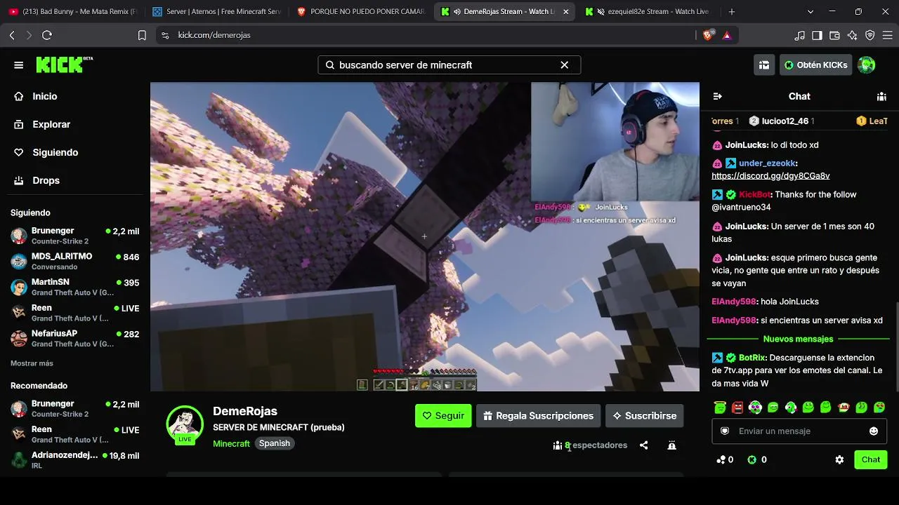
Task: Click the chat message input field
Action: 799,431
